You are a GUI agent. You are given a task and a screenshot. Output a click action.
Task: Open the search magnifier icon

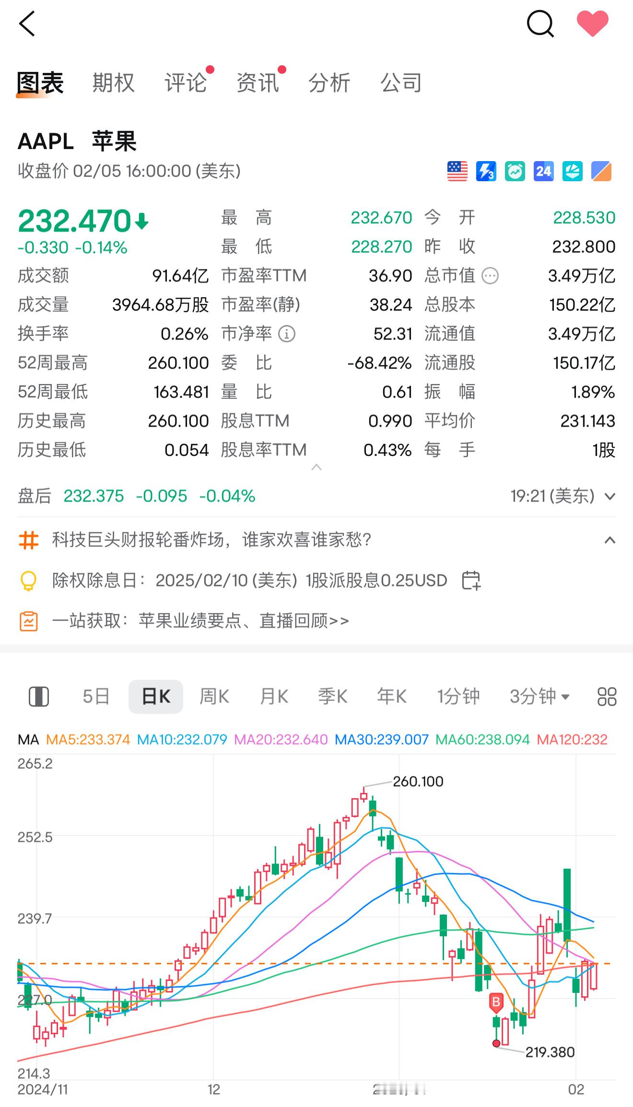pyautogui.click(x=540, y=23)
